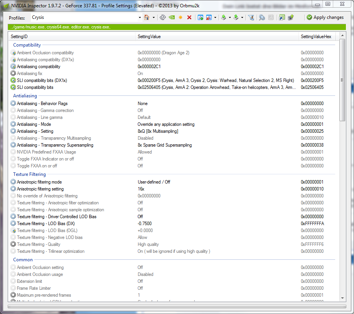Open the import options dropdown arrow

tap(242, 17)
